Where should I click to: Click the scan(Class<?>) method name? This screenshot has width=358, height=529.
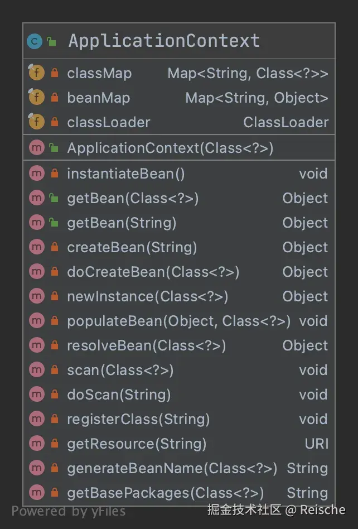tap(120, 370)
